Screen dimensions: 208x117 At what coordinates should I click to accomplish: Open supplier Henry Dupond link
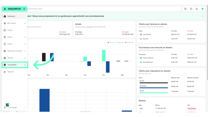coord(148,58)
